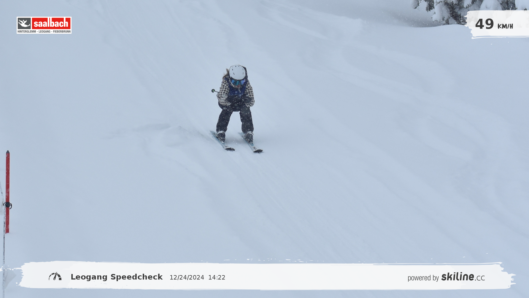Click the skier's blue goggles
Viewport: 529px width, 298px height.
point(238,82)
